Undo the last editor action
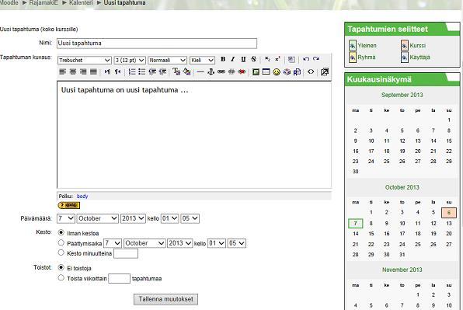 pyautogui.click(x=306, y=59)
